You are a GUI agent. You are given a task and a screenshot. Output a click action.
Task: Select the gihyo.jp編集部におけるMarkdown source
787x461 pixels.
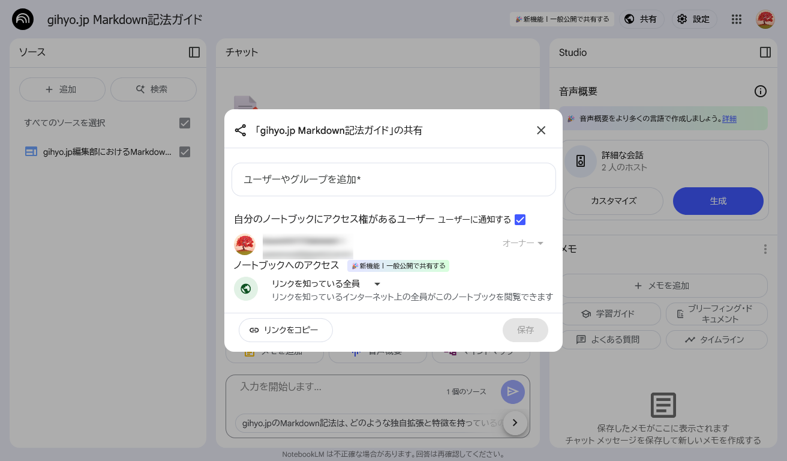[107, 152]
